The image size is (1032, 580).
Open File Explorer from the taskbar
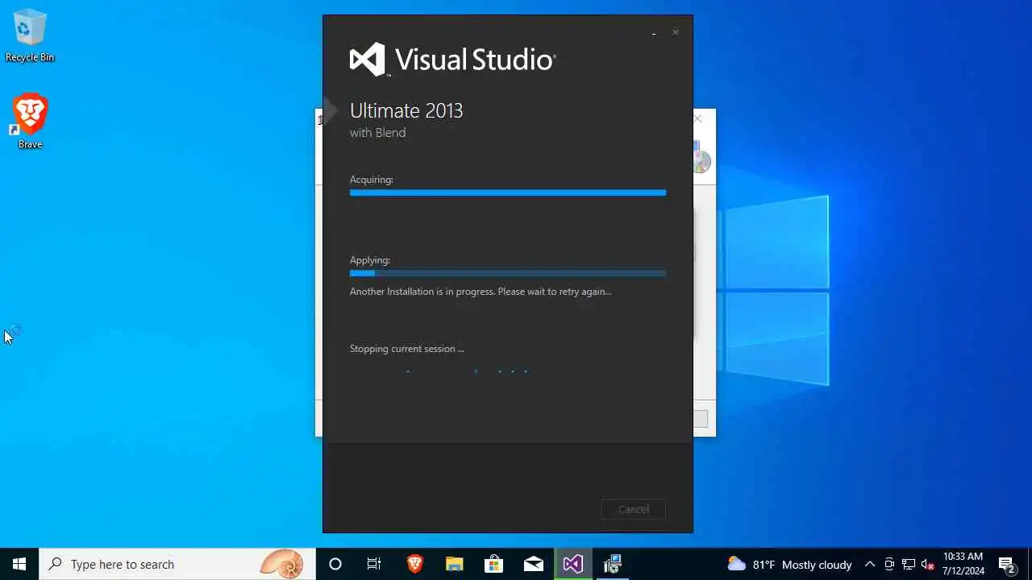pos(454,564)
